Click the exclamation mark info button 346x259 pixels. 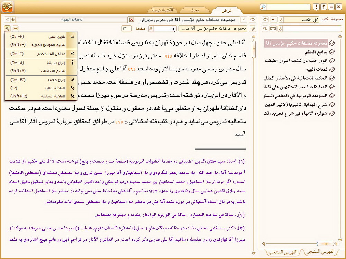click(x=316, y=7)
